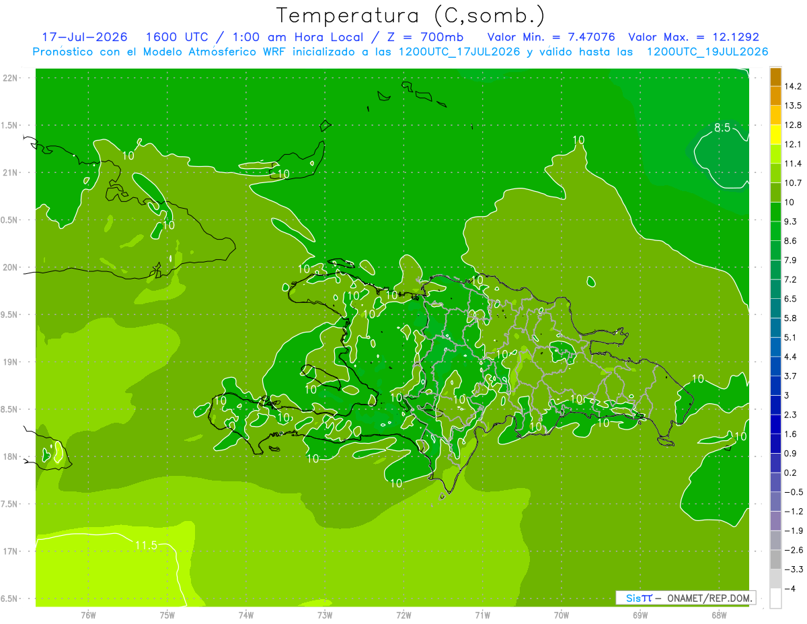Click the "76W" longitude axis label

(88, 615)
